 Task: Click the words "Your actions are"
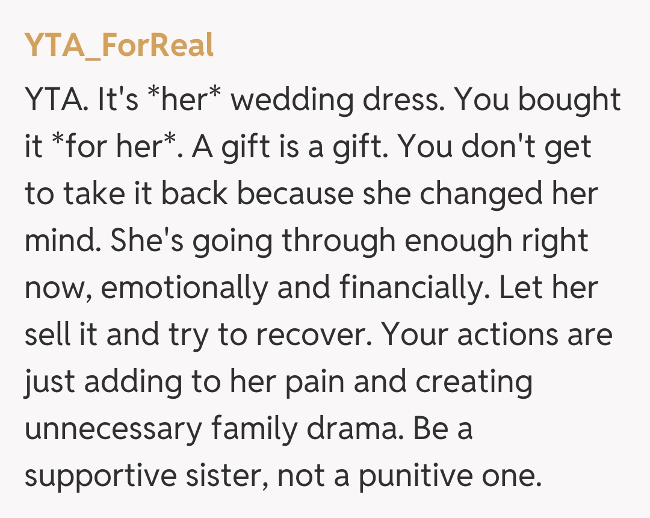coord(498,334)
